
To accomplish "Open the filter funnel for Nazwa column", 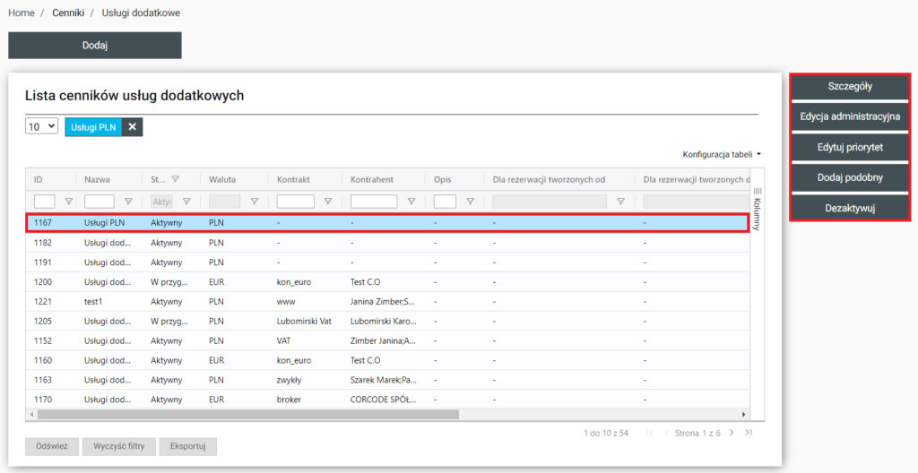I will coord(128,202).
